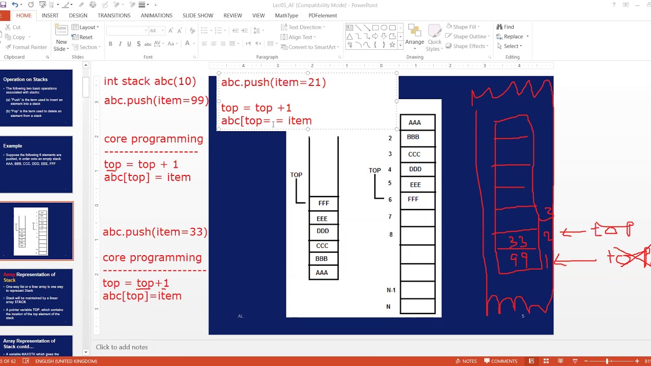This screenshot has width=651, height=366.
Task: Open Shape Effects options
Action: point(467,46)
